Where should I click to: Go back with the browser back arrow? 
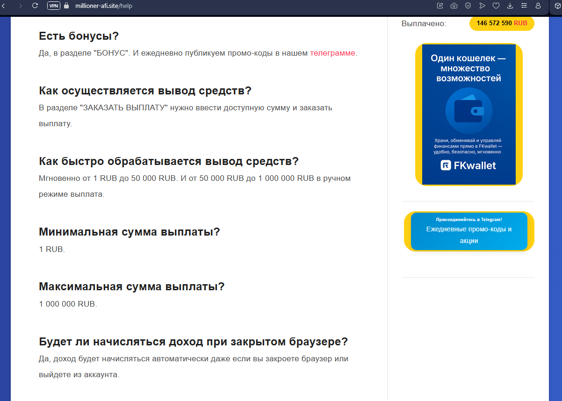point(3,6)
